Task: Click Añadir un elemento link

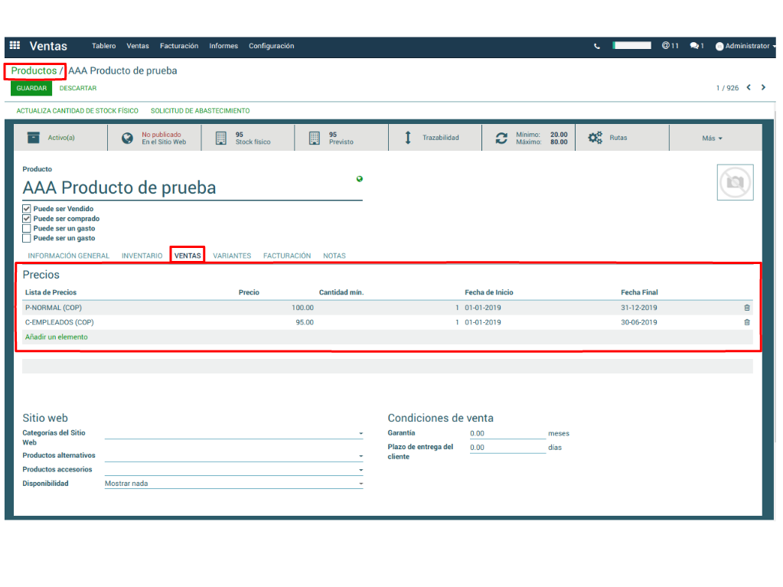Action: [57, 337]
